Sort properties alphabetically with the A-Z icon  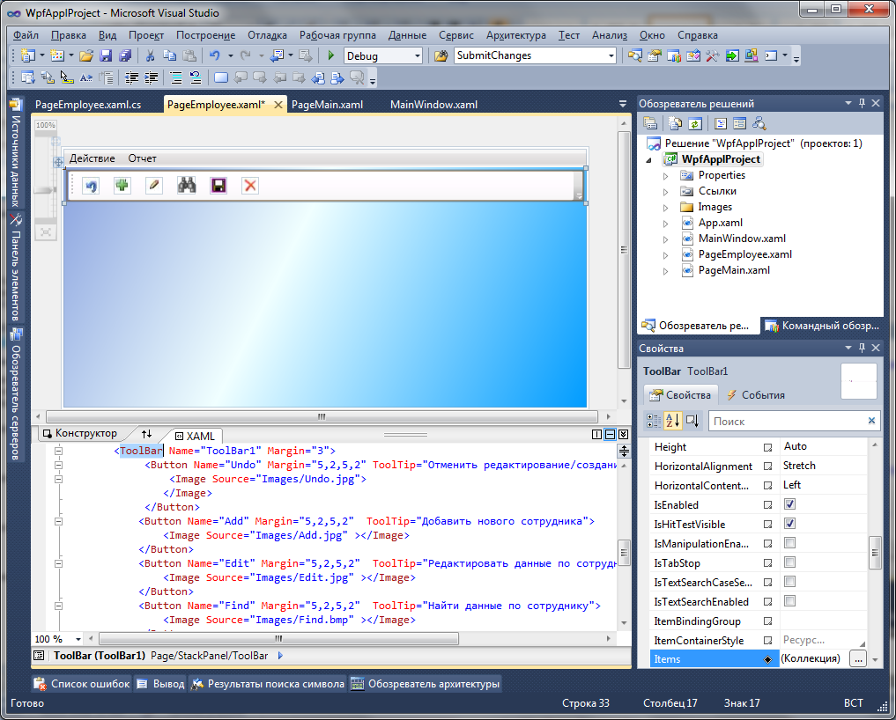tap(672, 421)
